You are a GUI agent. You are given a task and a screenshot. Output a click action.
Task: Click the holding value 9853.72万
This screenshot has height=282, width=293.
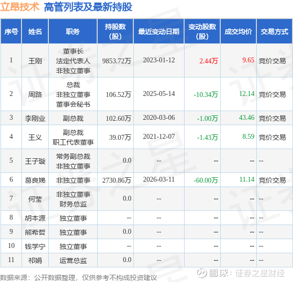coord(117,61)
